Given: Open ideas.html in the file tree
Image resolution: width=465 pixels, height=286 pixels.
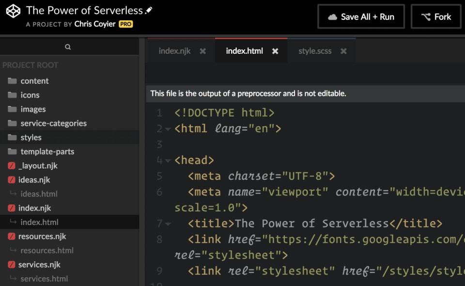Looking at the screenshot, I should [39, 194].
